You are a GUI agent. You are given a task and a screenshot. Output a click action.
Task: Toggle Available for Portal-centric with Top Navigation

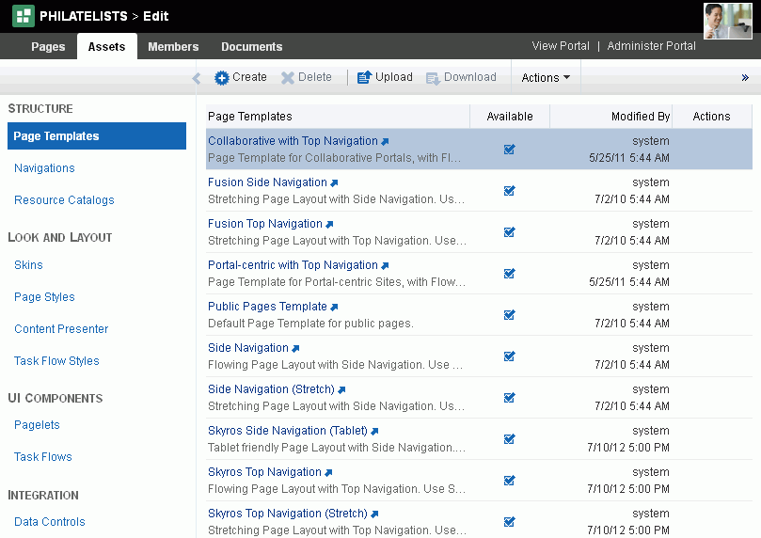(x=509, y=274)
